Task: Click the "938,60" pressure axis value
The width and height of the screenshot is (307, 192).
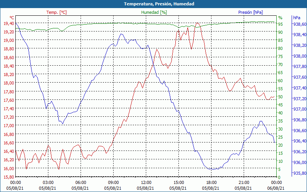Action: (300, 24)
